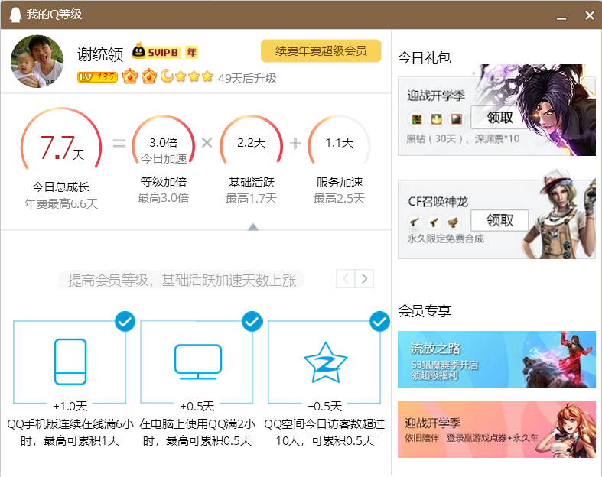Open the 流放之路 member banner

click(496, 359)
